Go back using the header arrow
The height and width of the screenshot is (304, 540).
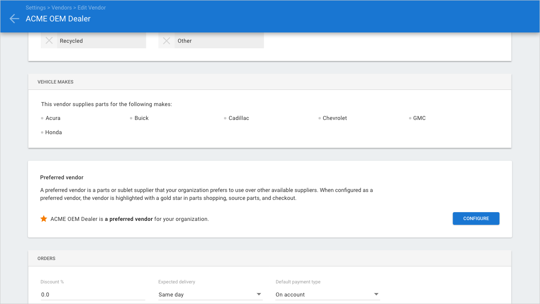(x=14, y=19)
